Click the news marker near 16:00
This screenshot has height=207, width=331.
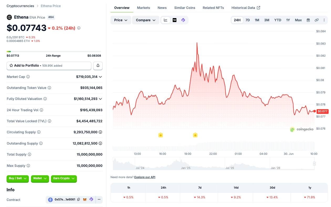(161, 135)
